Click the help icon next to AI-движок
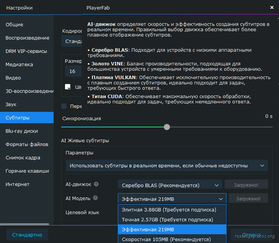Image resolution: width=279 pixels, height=243 pixels. (x=96, y=184)
